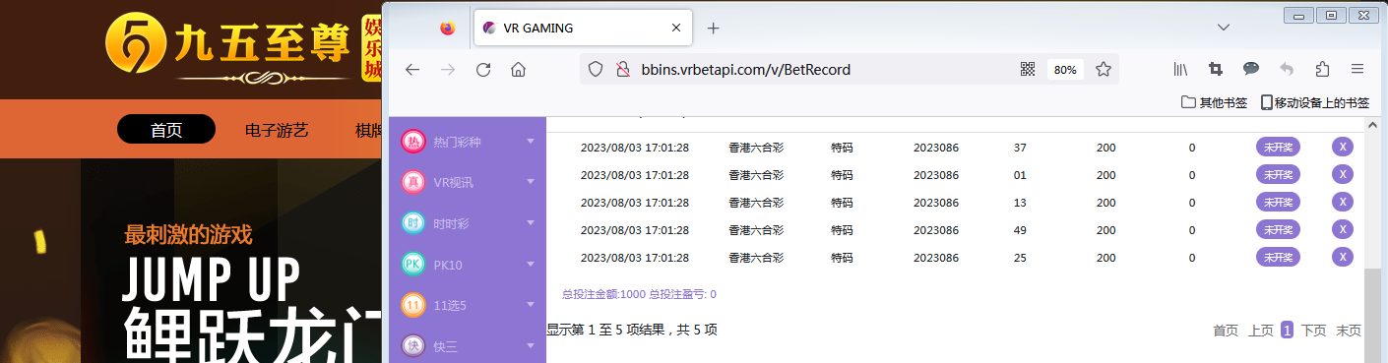Go to 下页 next results page

[1313, 332]
